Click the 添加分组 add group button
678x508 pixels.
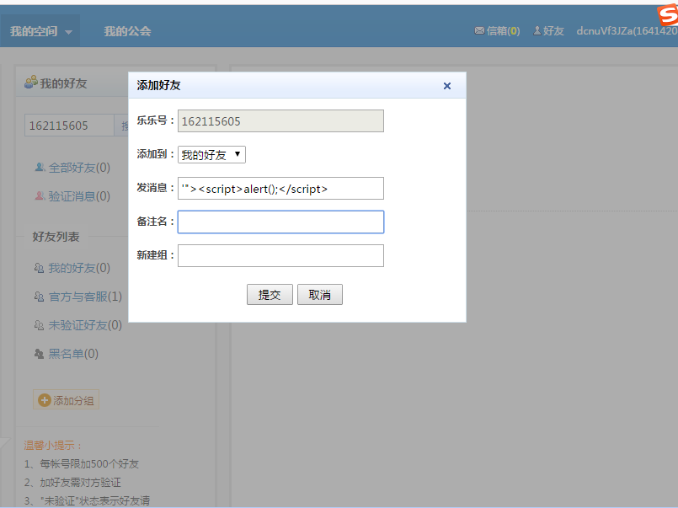[67, 400]
